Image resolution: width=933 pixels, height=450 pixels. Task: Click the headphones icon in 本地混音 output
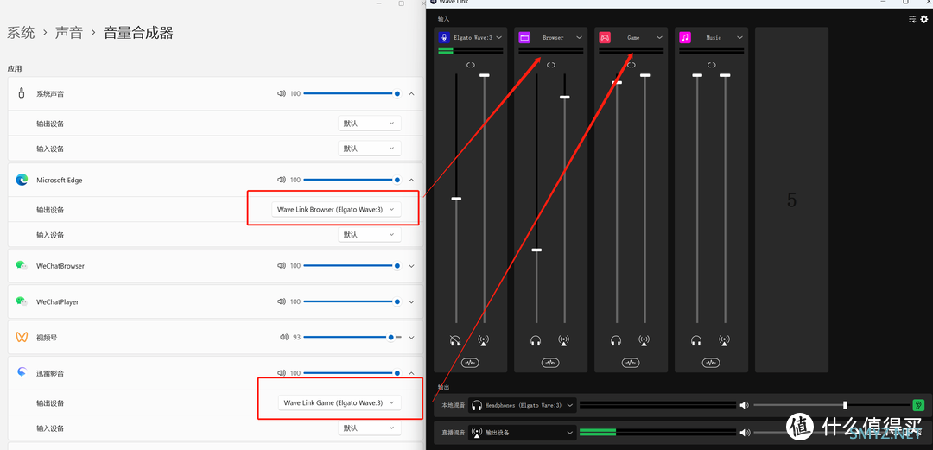pyautogui.click(x=477, y=405)
